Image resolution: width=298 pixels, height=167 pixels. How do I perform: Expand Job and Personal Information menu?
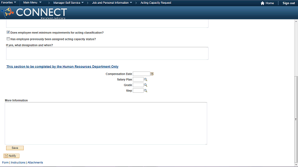[x=112, y=3]
